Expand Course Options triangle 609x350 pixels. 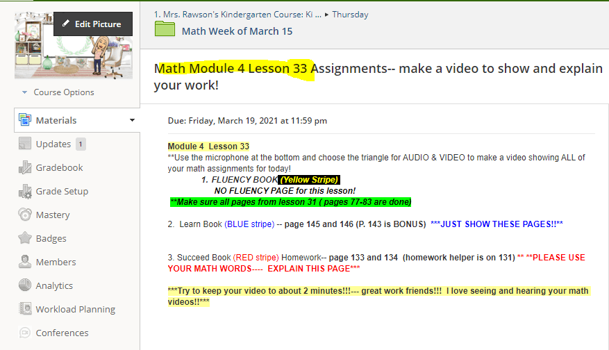24,92
